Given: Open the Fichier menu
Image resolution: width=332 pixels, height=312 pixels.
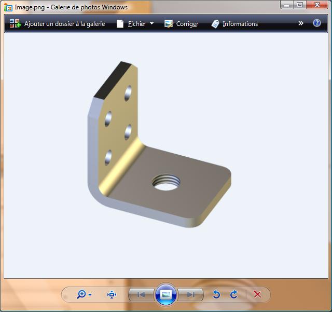Looking at the screenshot, I should 136,24.
